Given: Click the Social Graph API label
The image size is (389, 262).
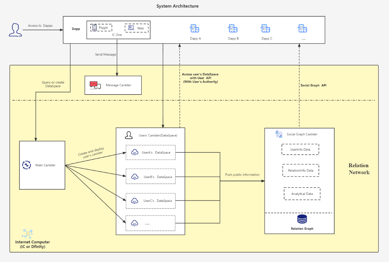Looking at the screenshot, I should point(314,85).
